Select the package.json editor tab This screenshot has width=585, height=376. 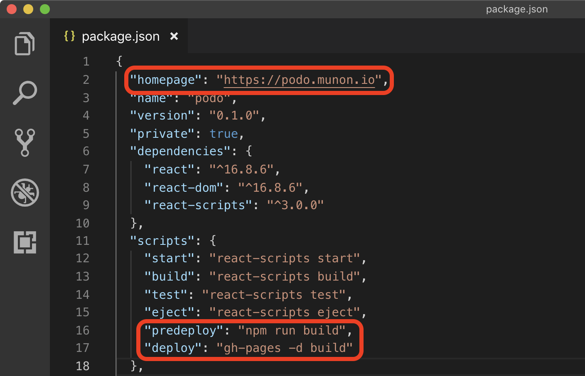[x=120, y=36]
